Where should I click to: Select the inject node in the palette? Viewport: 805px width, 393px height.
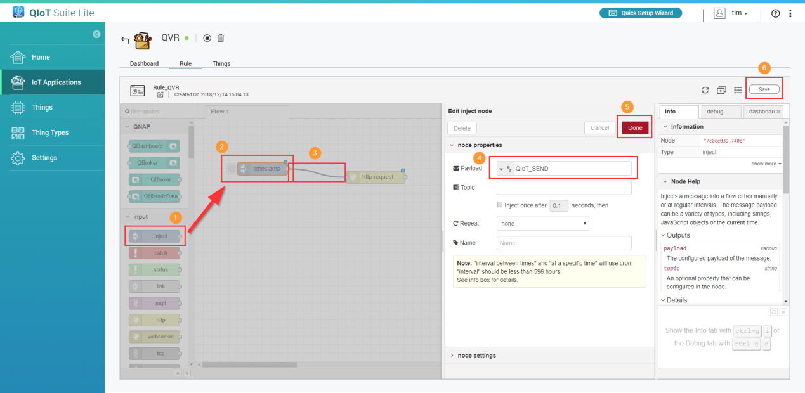(x=154, y=236)
